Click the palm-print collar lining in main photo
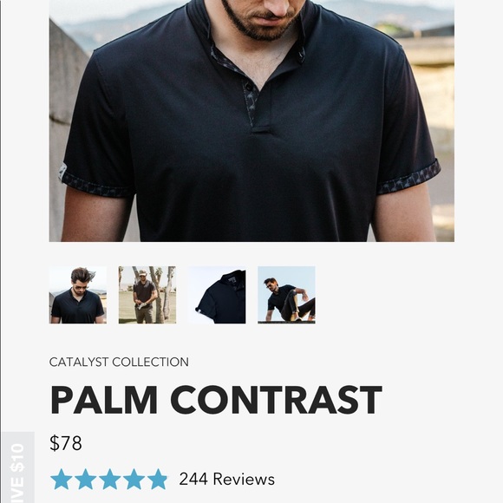This screenshot has height=503, width=503. 225,61
